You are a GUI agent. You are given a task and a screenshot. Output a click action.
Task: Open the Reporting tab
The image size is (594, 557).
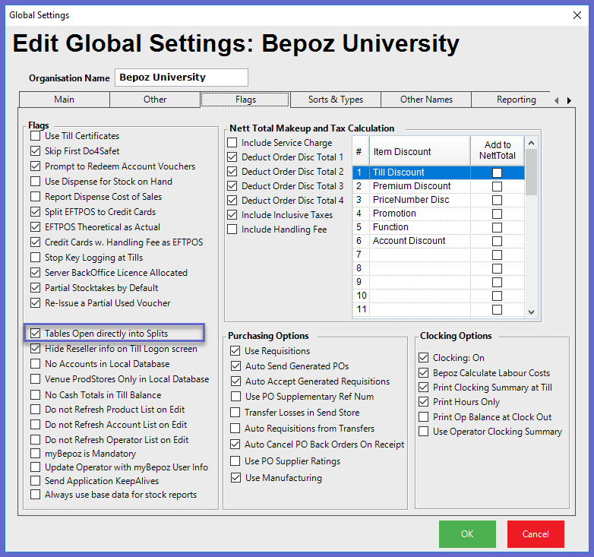coord(516,100)
